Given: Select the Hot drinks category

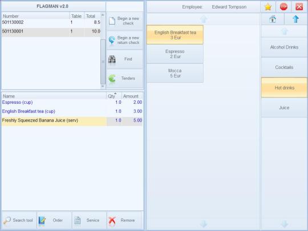Looking at the screenshot, I should click(x=284, y=88).
